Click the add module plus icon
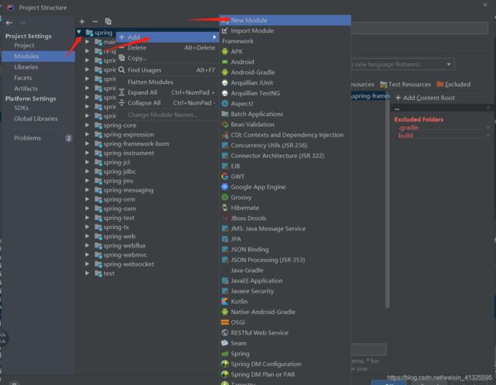Screen dimensions: 496x385 tap(82, 21)
